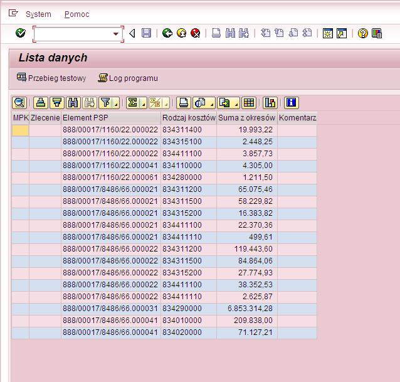The width and height of the screenshot is (400, 382).
Task: Go to Previous Page icon
Action: (x=279, y=33)
